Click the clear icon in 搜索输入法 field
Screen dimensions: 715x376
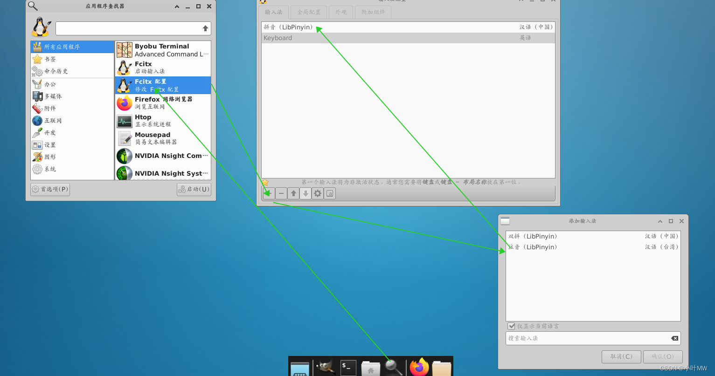coord(674,338)
